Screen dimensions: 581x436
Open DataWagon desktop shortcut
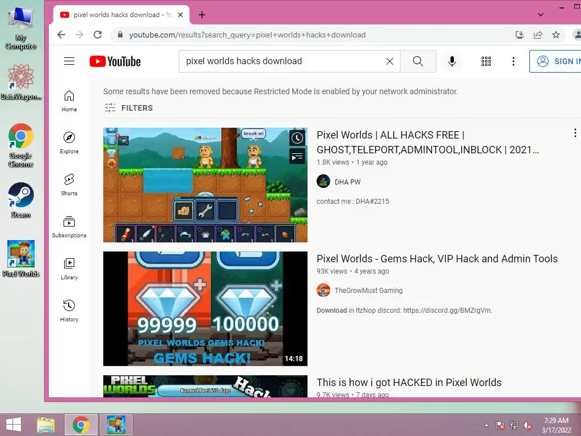pos(21,82)
